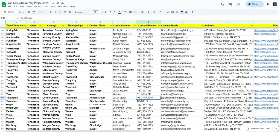This screenshot has width=280, height=132.
Task: Toggle bold formatting
Action: (x=105, y=12)
